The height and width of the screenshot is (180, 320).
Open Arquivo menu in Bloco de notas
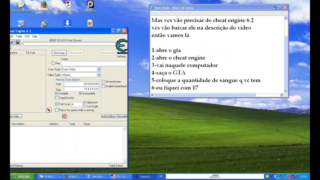pos(155,13)
